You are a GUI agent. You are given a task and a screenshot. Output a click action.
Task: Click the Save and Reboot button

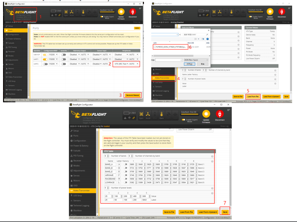click(x=132, y=96)
